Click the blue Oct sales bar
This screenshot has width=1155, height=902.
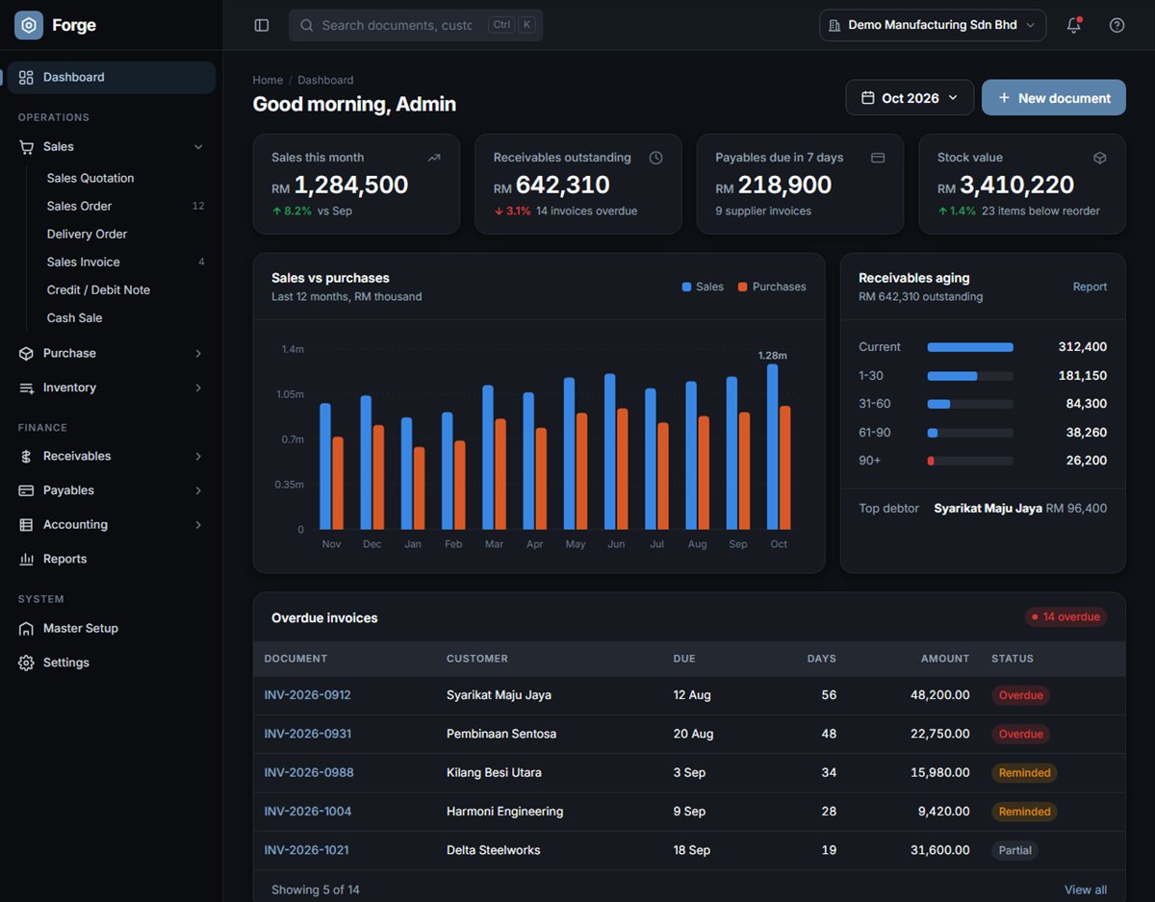click(x=772, y=446)
